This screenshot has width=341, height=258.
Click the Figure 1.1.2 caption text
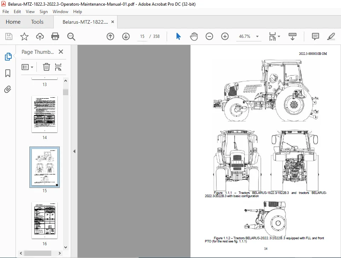(264, 240)
